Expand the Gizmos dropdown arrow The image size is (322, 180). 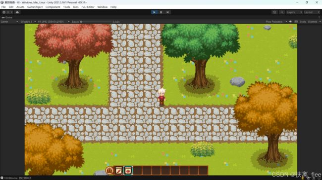320,22
